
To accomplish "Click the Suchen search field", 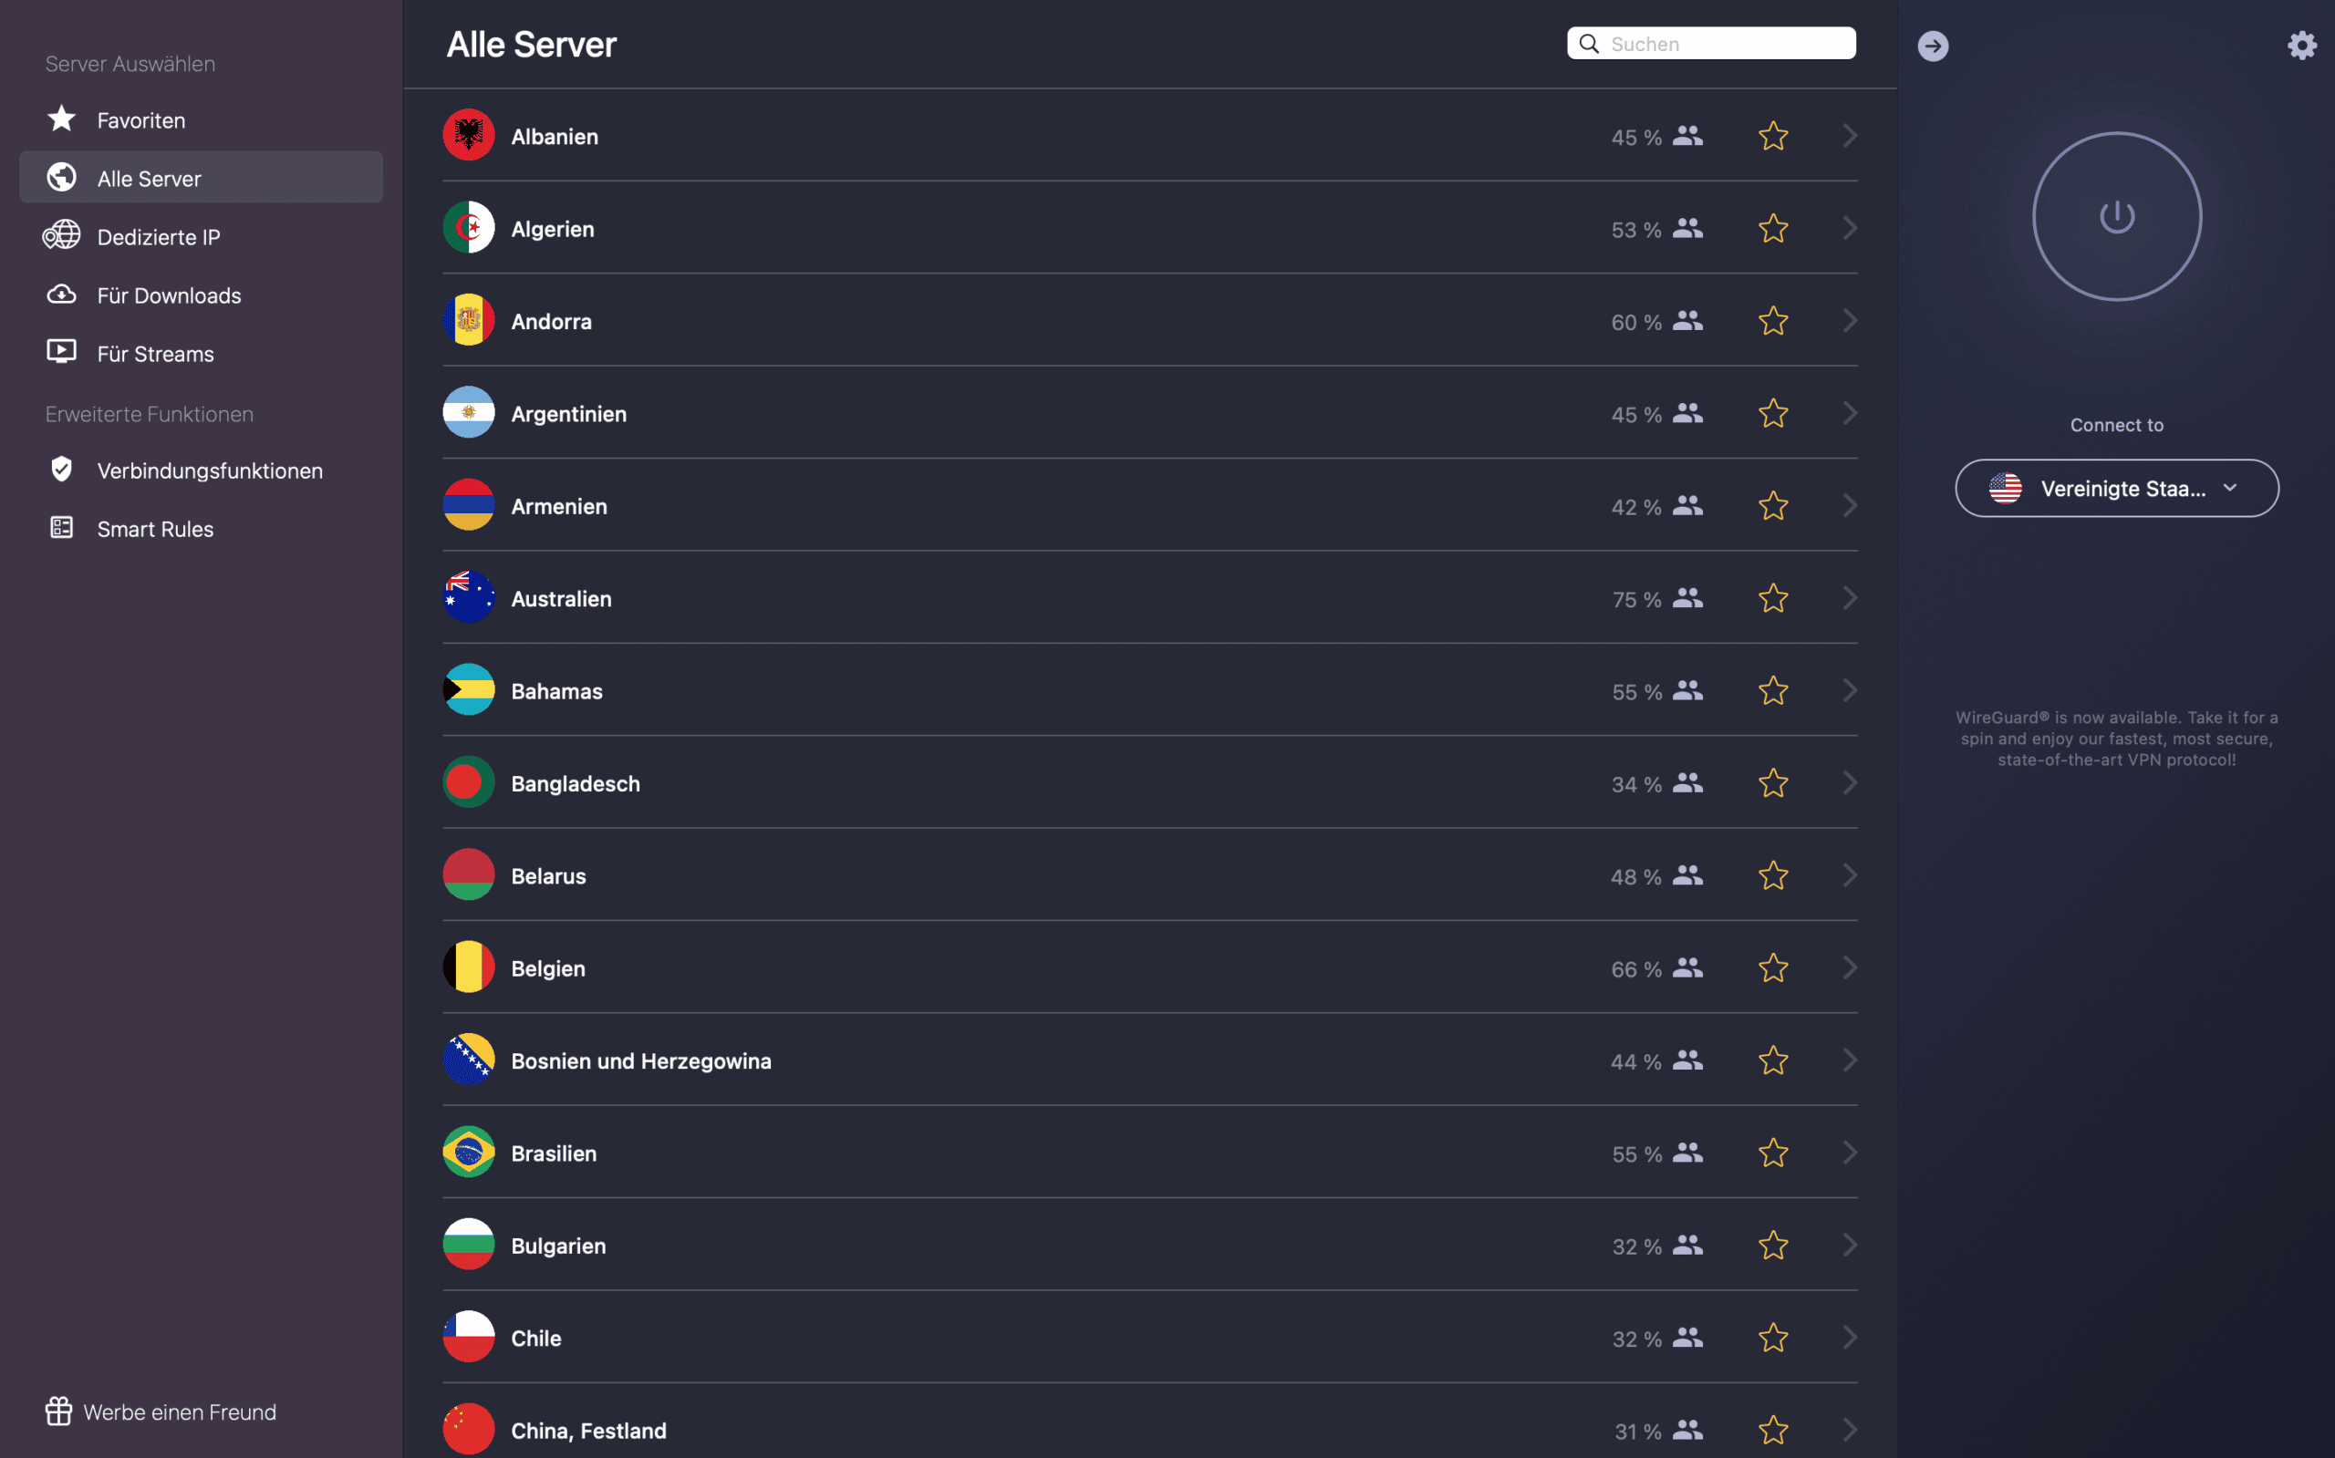I will point(1711,44).
